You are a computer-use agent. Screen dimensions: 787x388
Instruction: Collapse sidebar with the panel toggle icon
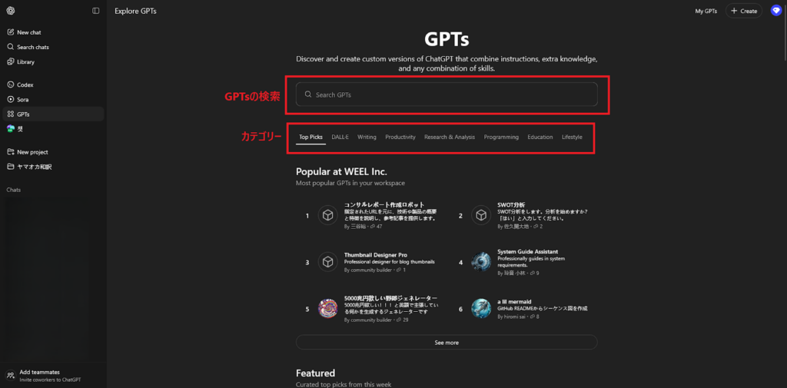tap(96, 11)
